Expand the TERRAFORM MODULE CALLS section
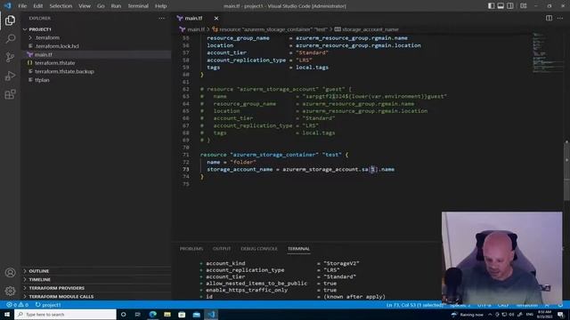570x320 pixels. point(95,296)
